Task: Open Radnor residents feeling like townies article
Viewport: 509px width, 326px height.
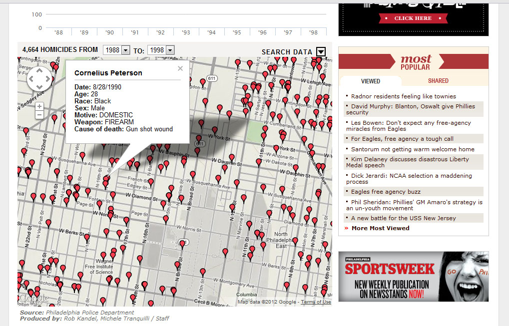Action: pos(403,96)
